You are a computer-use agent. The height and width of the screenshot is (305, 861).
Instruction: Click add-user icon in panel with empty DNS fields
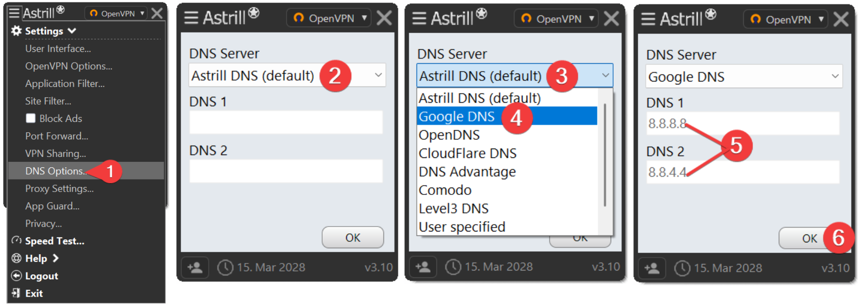pos(195,267)
